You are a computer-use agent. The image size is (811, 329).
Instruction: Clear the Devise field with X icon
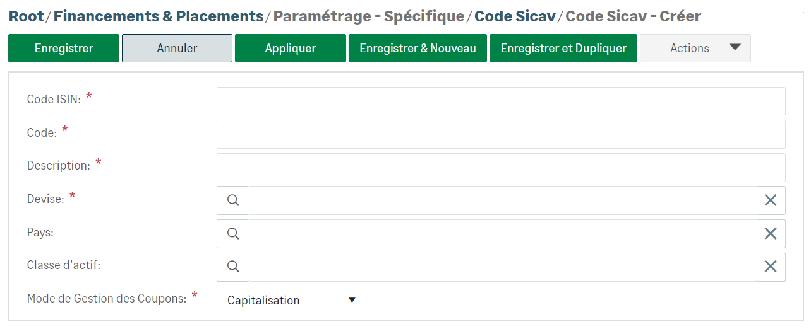(x=771, y=200)
